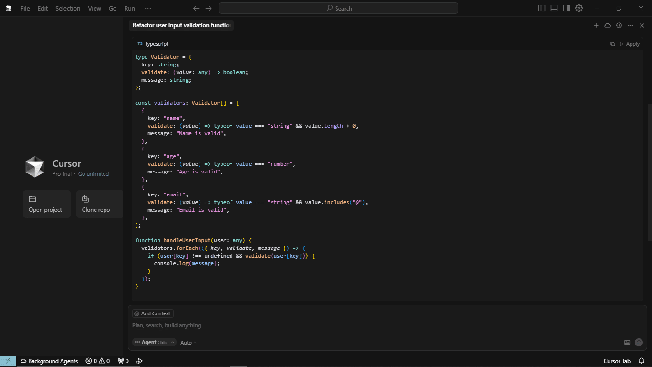Minimize the Cursor window
The image size is (652, 367).
[x=597, y=8]
